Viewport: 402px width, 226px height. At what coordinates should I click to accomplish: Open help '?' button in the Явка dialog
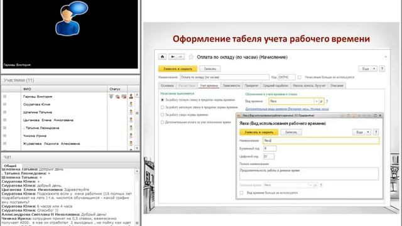coord(376,132)
